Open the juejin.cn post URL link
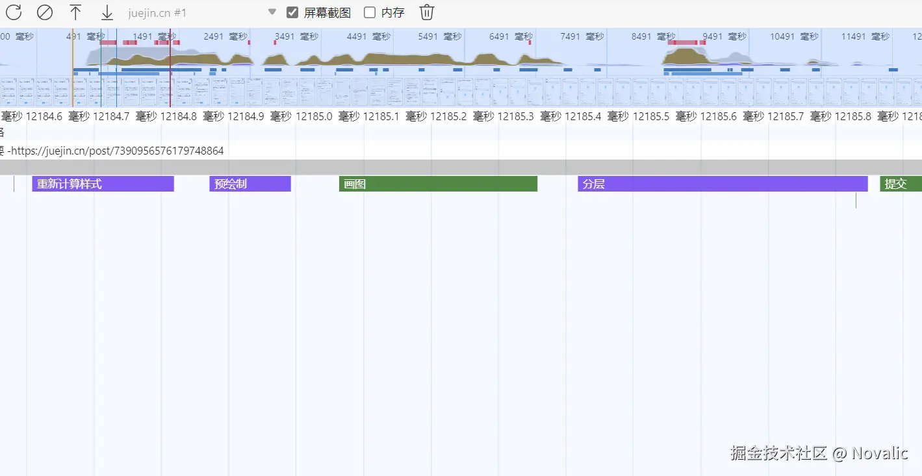This screenshot has width=922, height=476. 117,150
